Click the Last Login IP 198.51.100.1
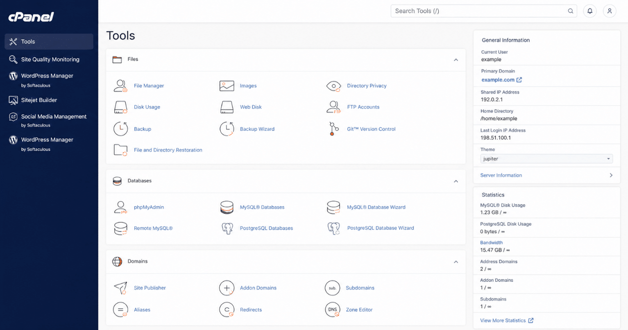628x330 pixels. coord(496,137)
